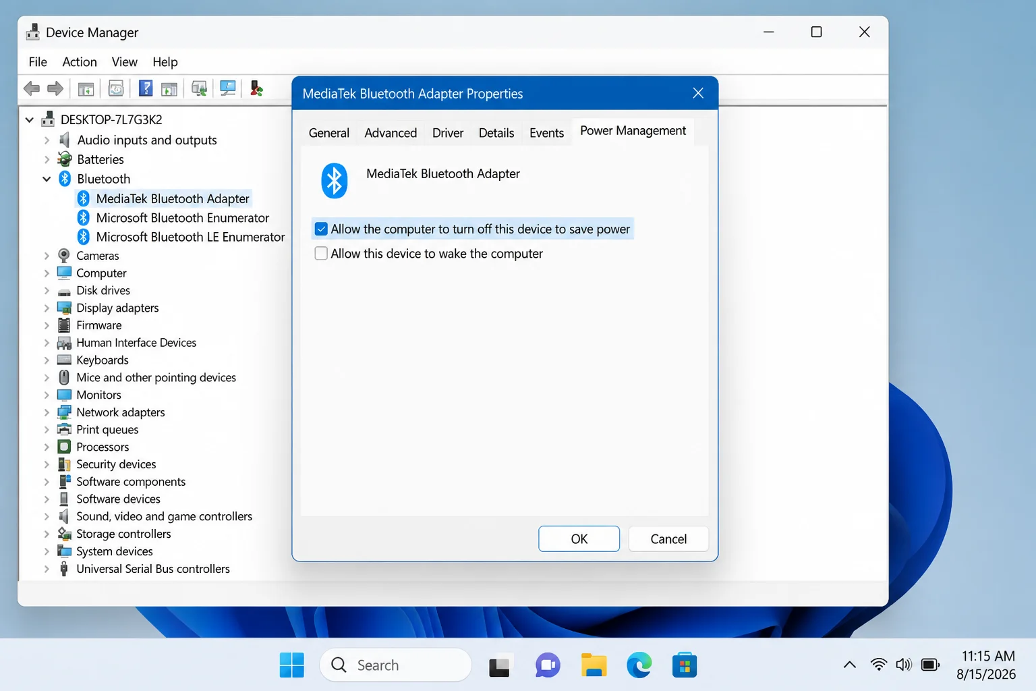
Task: Switch to the General tab
Action: [x=329, y=133]
